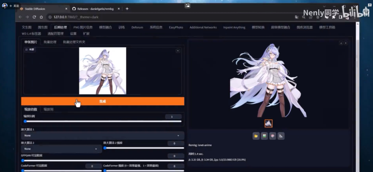Open the 文生图 tab
Viewport: 373px width, 172px height.
point(27,27)
